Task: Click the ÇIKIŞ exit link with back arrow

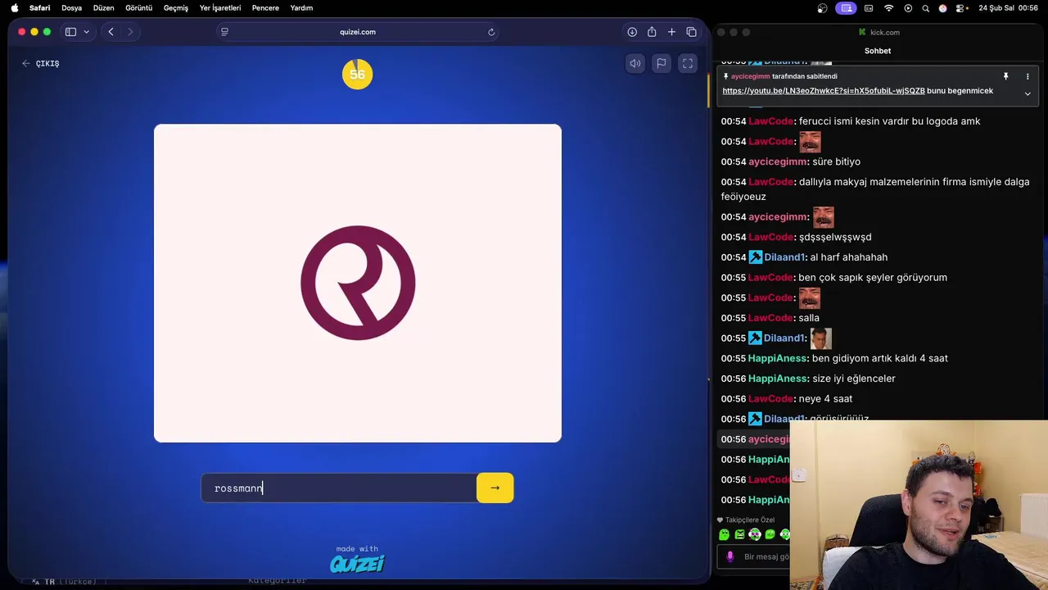Action: 41,63
